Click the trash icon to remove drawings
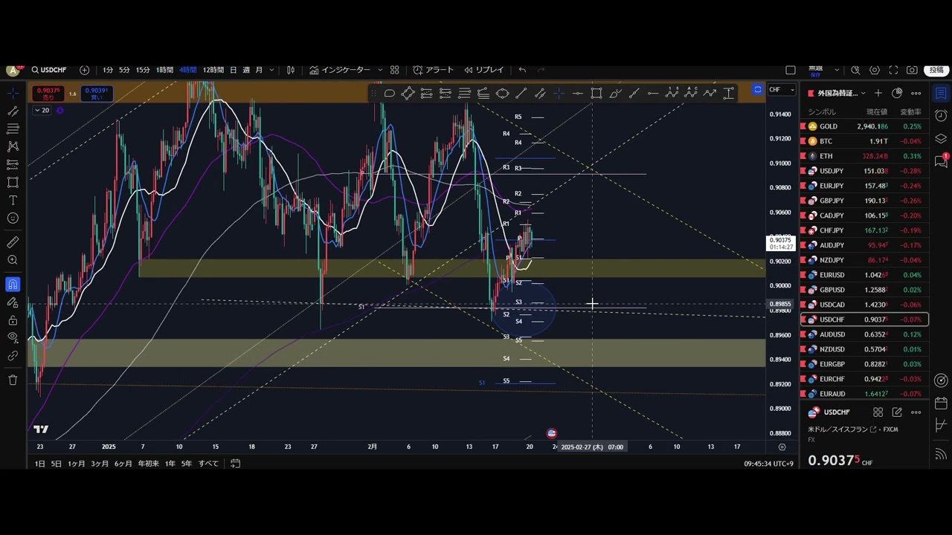 coord(13,380)
